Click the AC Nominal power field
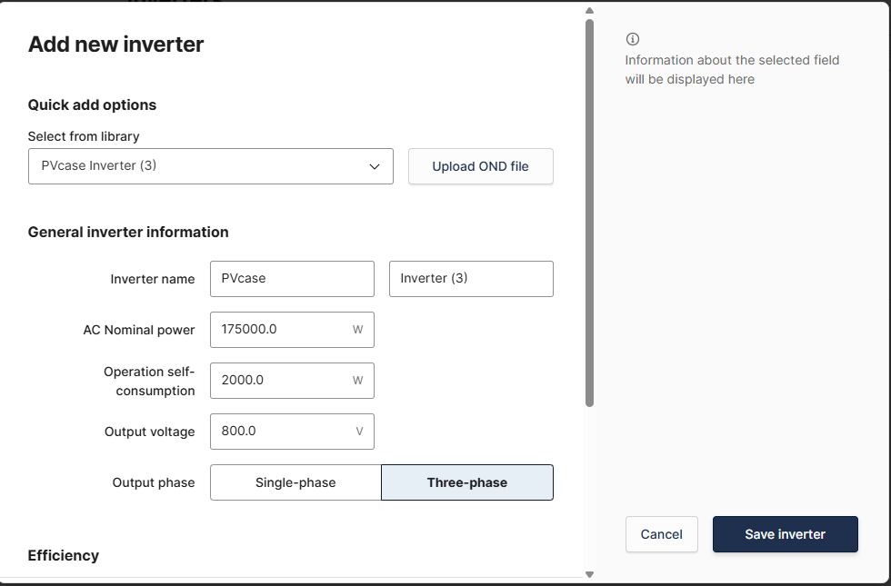891x586 pixels. [292, 330]
